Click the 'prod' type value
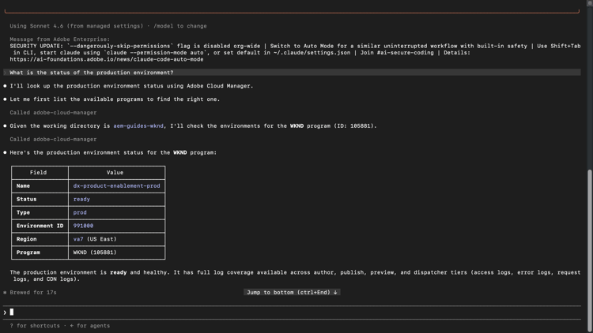Image resolution: width=593 pixels, height=333 pixels. [80, 212]
